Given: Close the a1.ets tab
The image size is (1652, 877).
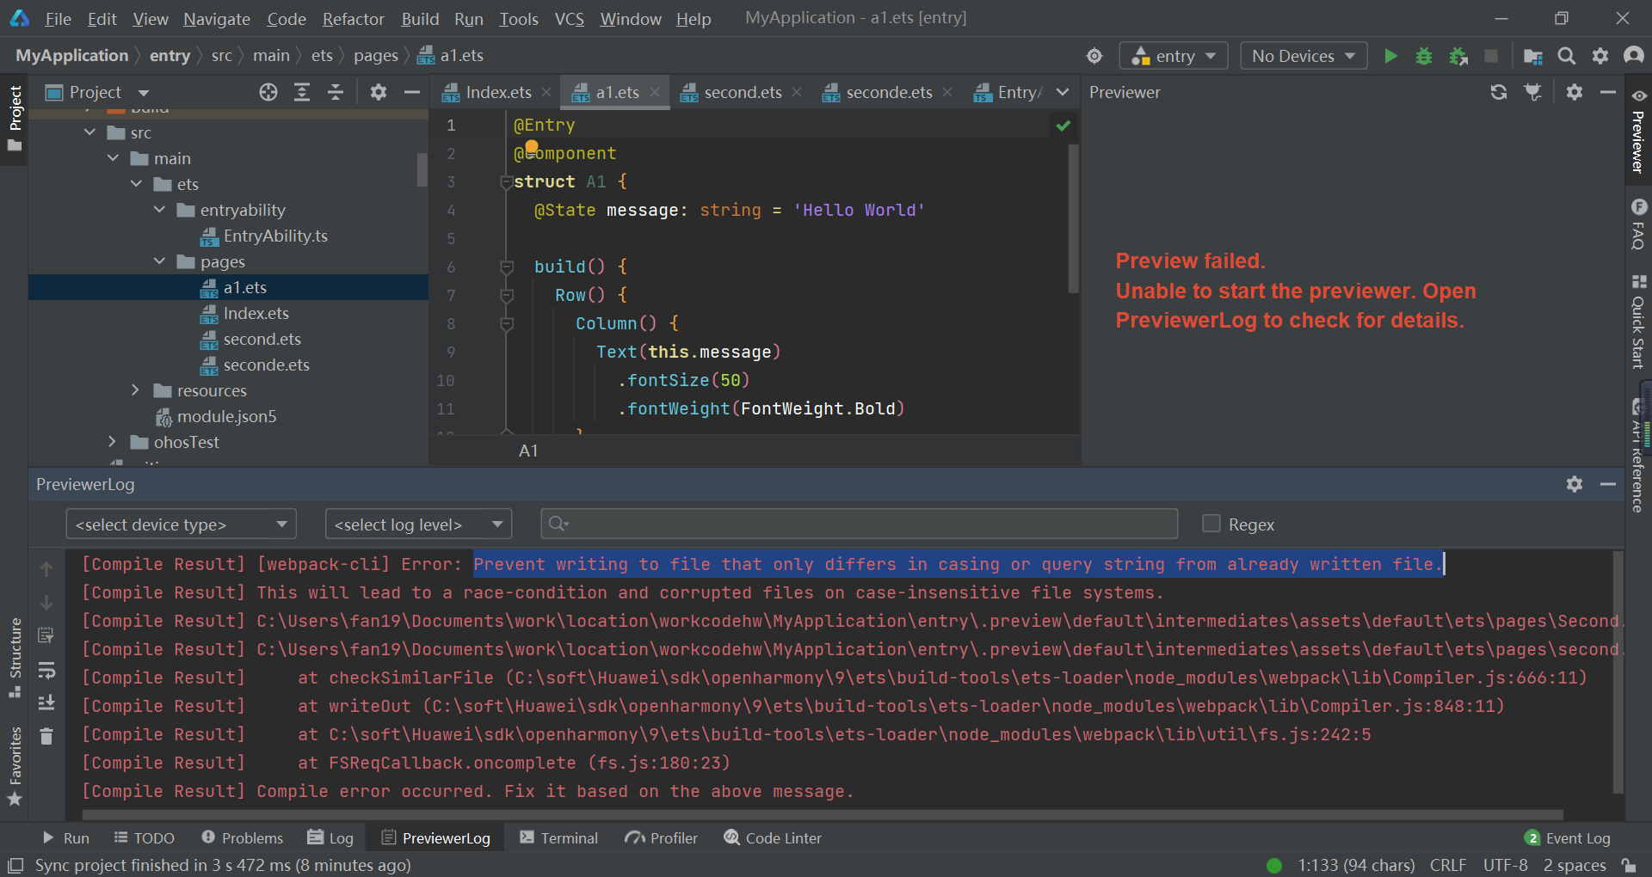Looking at the screenshot, I should tap(655, 92).
